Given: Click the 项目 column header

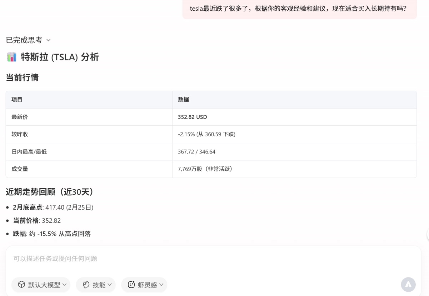Looking at the screenshot, I should pyautogui.click(x=89, y=100).
